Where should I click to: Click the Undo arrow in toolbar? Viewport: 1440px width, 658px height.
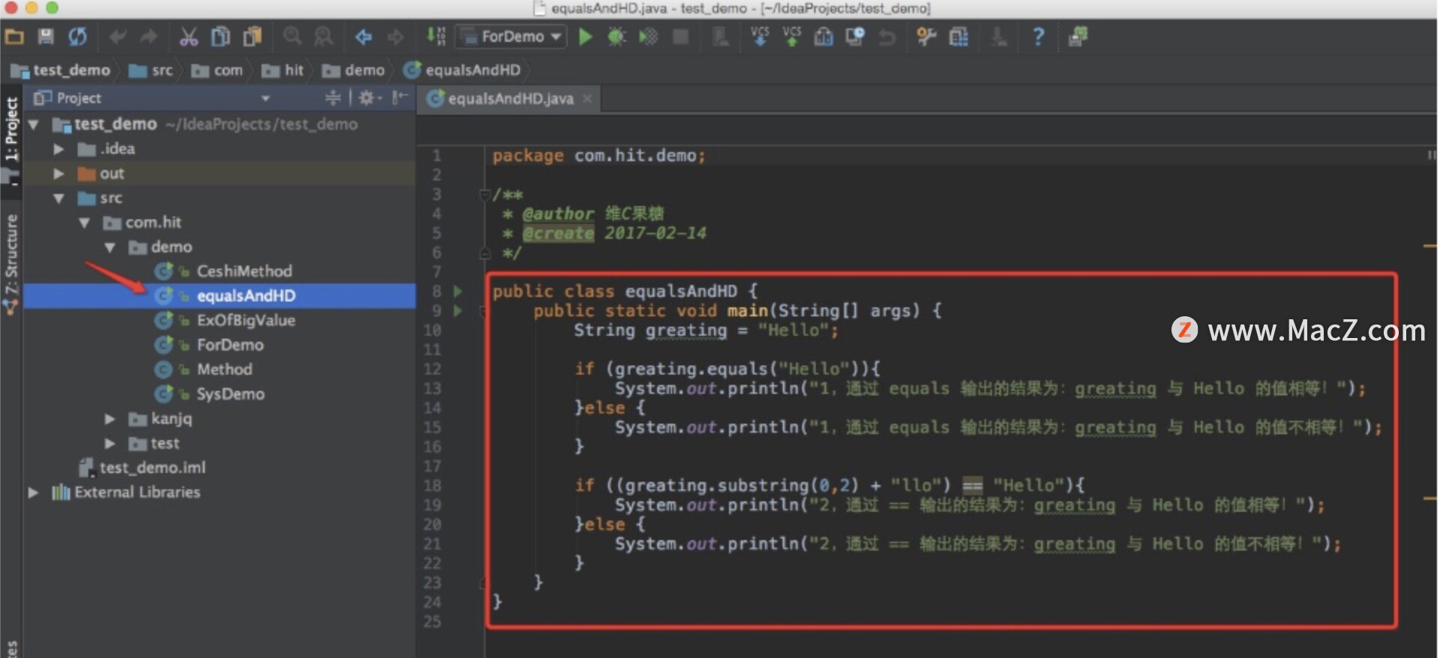[x=118, y=37]
